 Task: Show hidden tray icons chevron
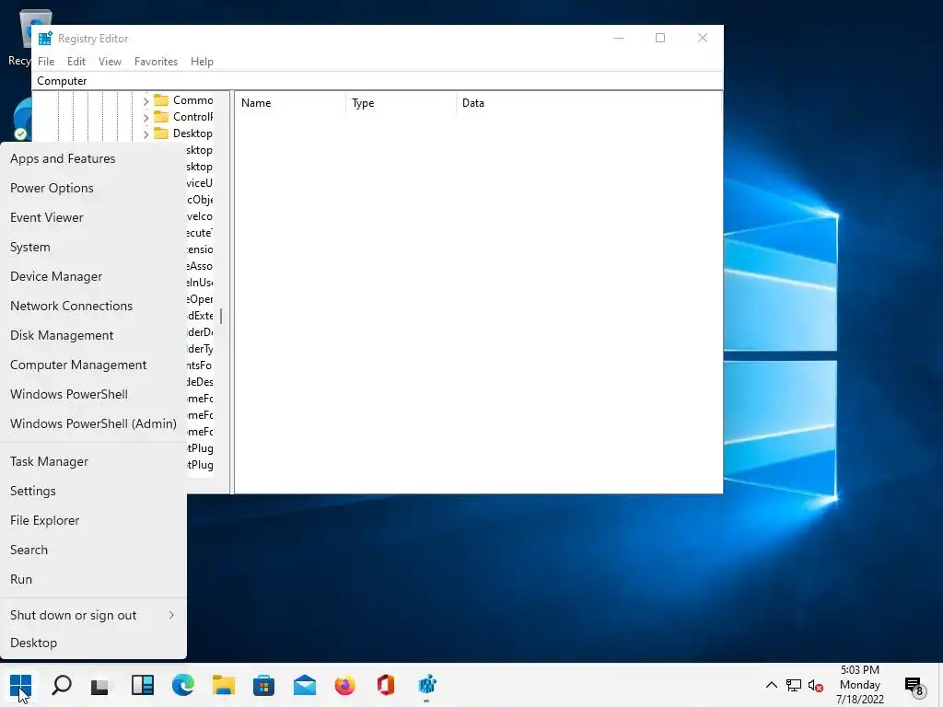(x=771, y=685)
